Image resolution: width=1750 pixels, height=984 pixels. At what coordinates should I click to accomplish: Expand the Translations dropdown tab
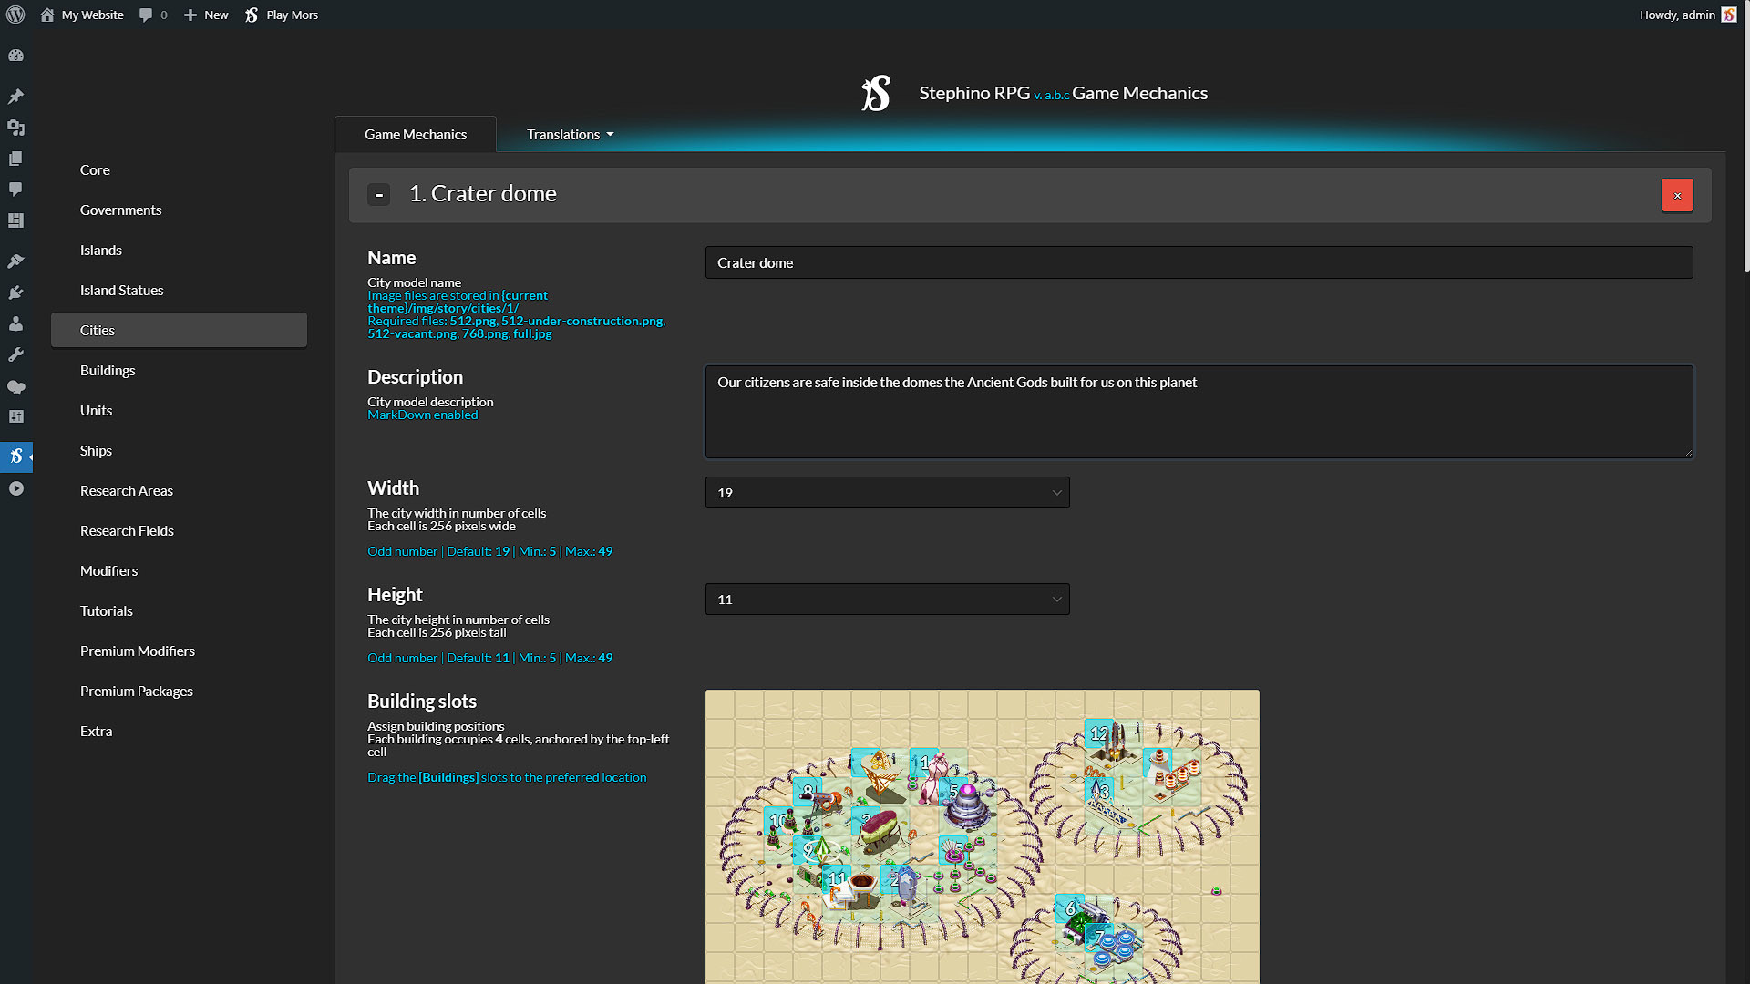pyautogui.click(x=570, y=135)
